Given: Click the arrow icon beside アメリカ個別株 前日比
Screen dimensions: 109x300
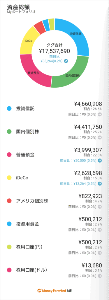Looking at the screenshot, I should coord(100,207).
